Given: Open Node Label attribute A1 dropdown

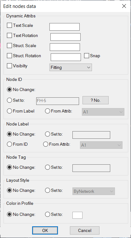Looking at the screenshot, I should pyautogui.click(x=101, y=145).
